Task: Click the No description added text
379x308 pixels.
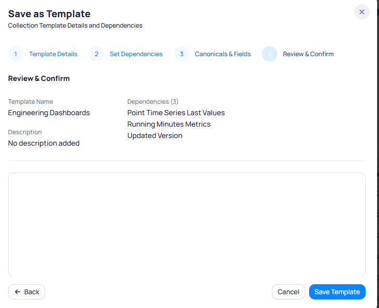Action: [44, 143]
